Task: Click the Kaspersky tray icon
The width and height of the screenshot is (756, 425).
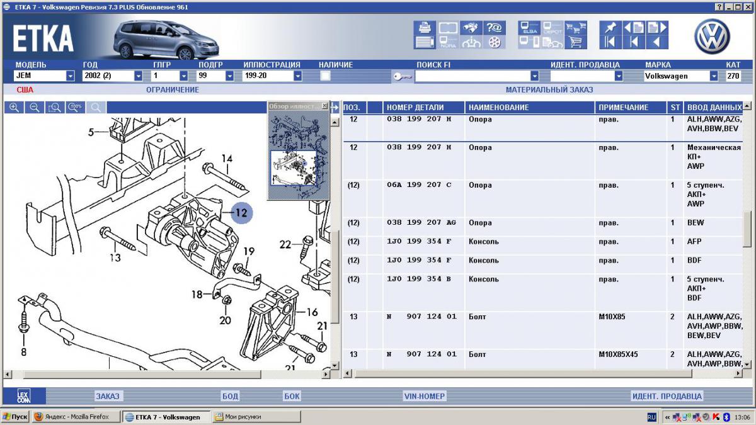Action: coord(716,417)
